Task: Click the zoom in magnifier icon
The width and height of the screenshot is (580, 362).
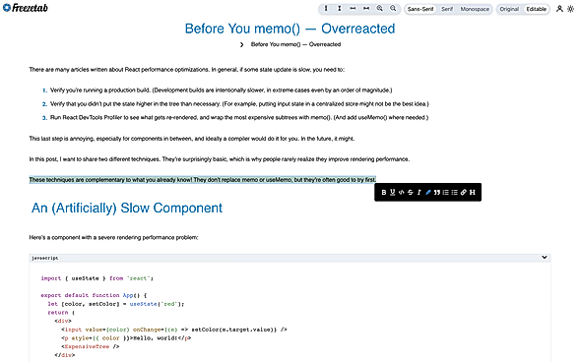Action: click(380, 9)
